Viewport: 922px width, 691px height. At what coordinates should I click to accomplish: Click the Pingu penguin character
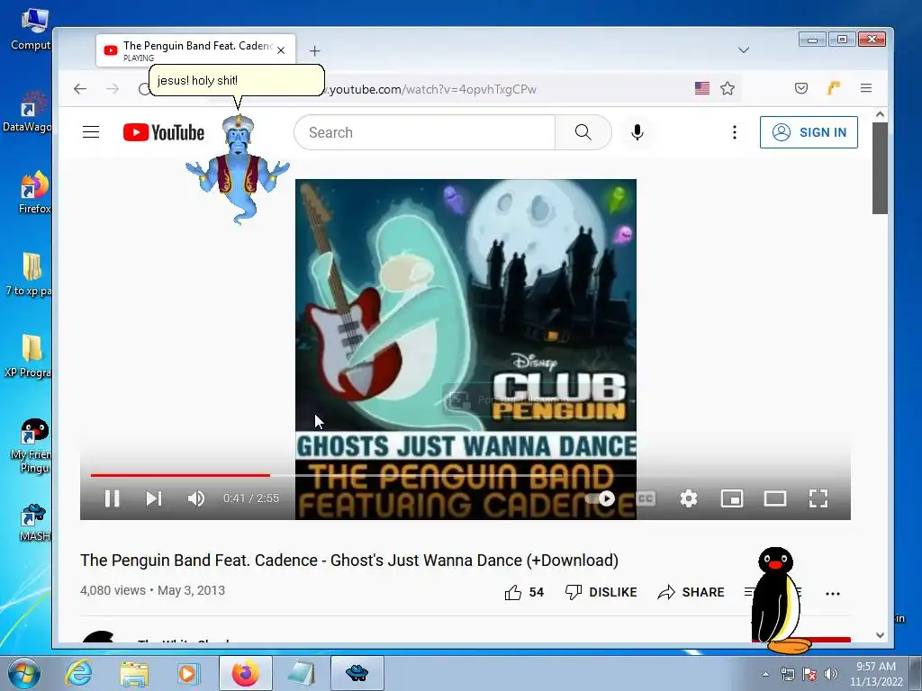tap(780, 600)
